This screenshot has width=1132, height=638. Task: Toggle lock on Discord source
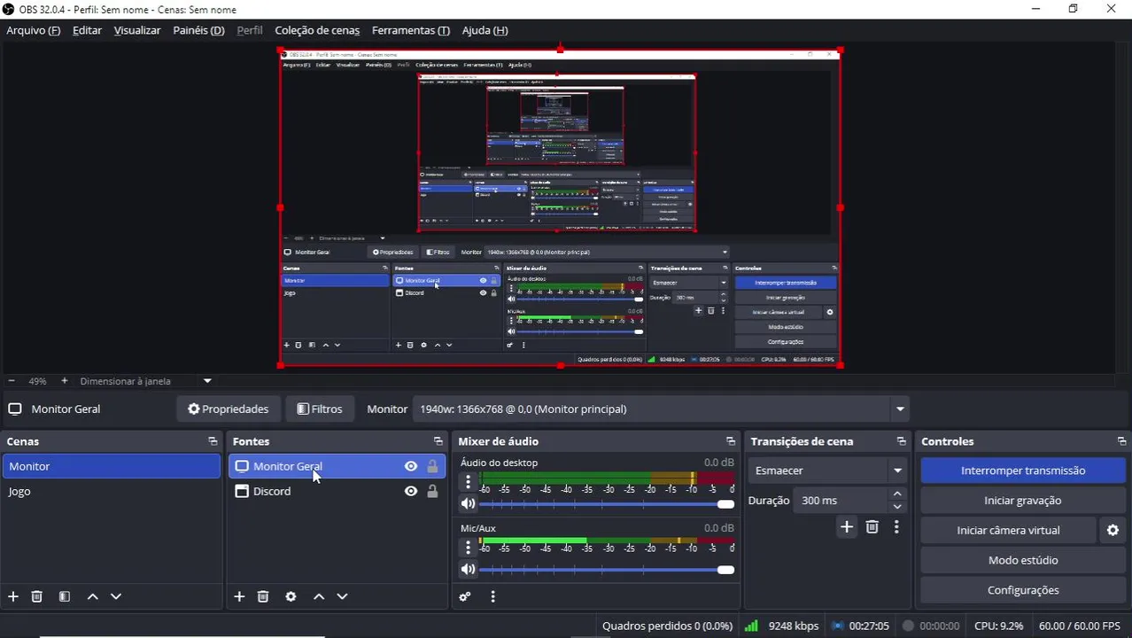[x=432, y=491]
